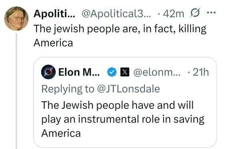Click the quoted text "instrumental role in saving"

141,119
